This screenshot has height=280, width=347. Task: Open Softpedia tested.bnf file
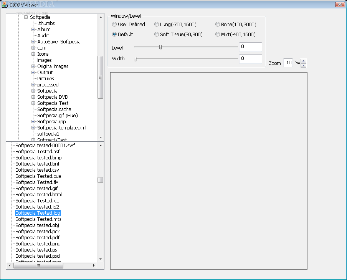click(x=37, y=164)
